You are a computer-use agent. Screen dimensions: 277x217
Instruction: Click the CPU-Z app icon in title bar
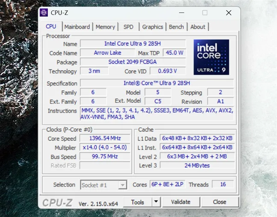[x=44, y=12]
